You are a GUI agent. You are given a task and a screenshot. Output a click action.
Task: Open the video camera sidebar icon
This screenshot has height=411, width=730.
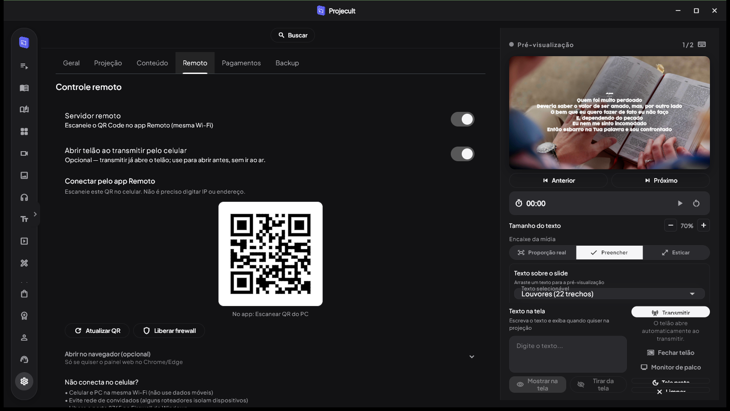(x=24, y=153)
